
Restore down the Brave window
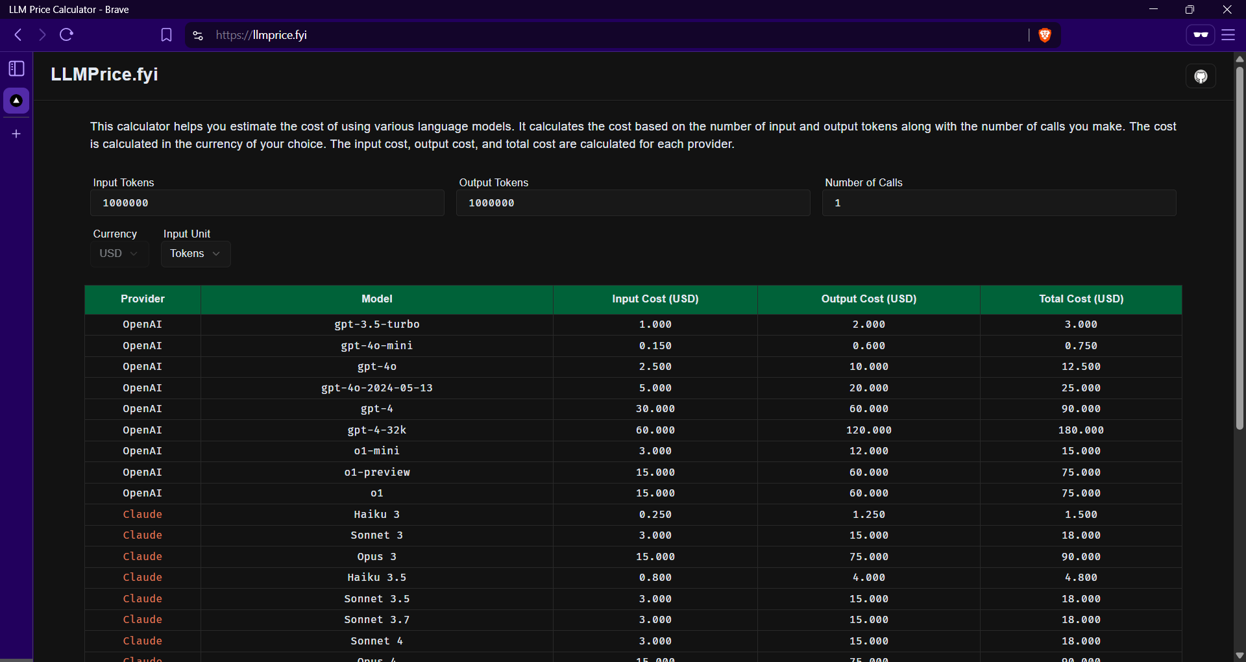coord(1190,9)
